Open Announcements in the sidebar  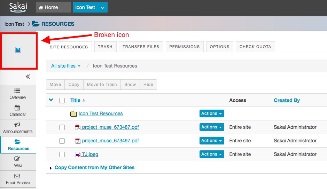[18, 128]
